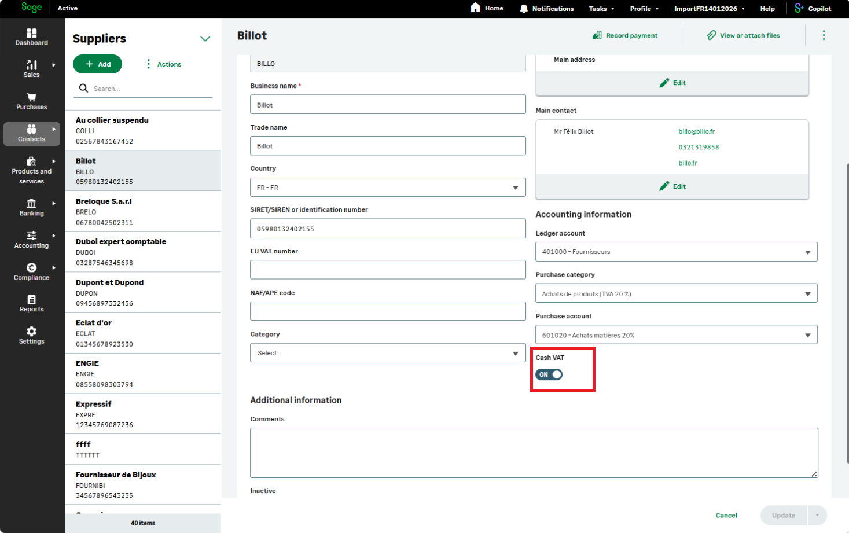Image resolution: width=849 pixels, height=533 pixels.
Task: Open the Compliance euro icon
Action: point(31,267)
